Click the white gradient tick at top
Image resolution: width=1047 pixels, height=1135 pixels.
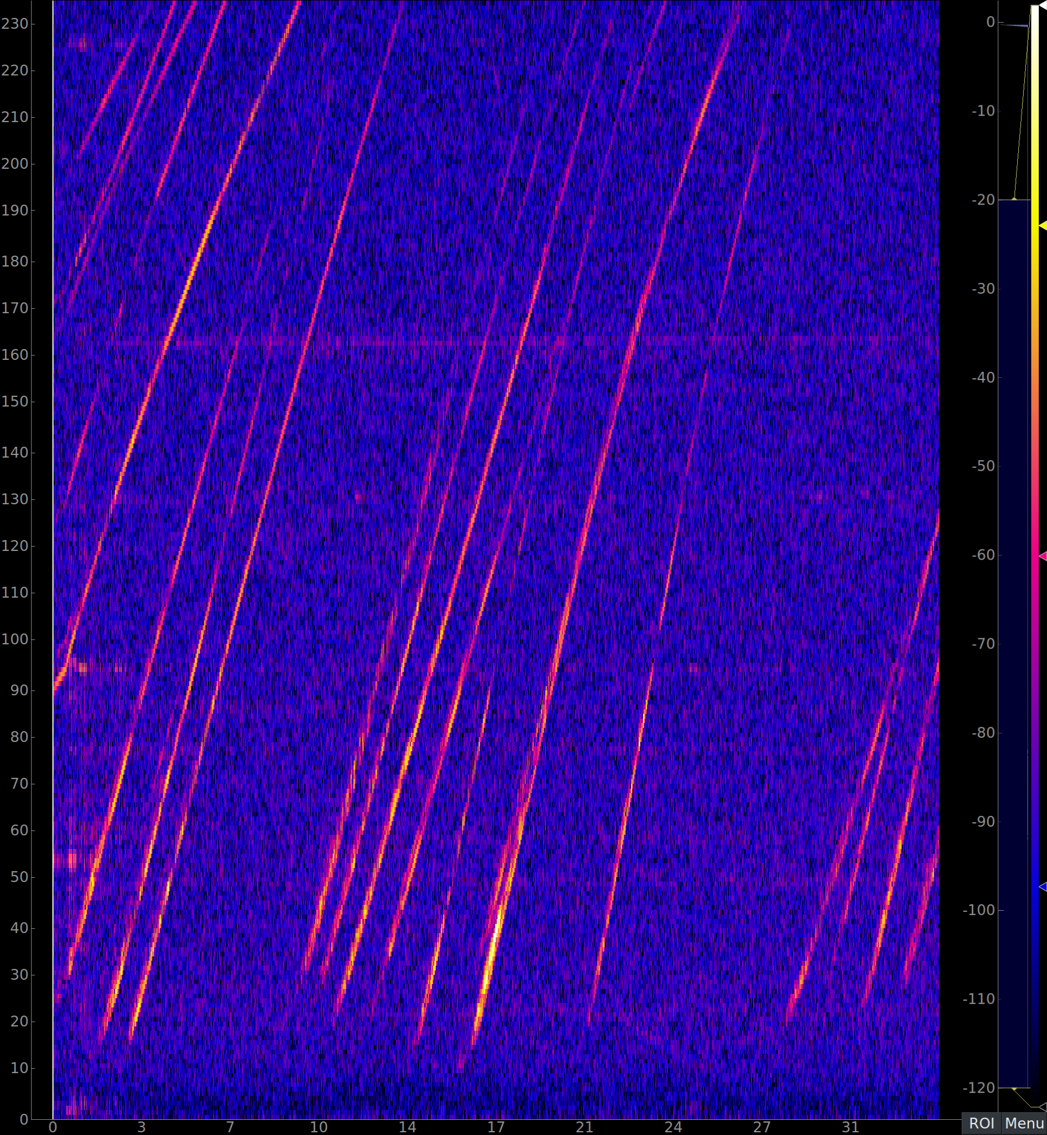1043,4
